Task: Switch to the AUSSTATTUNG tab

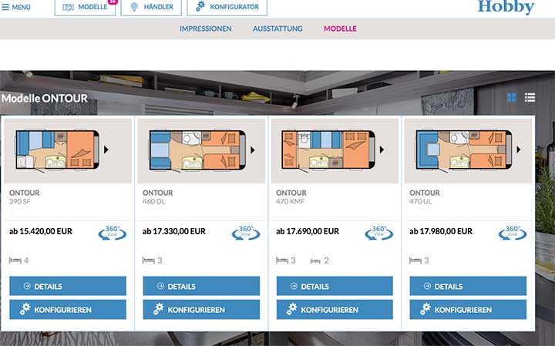Action: coord(277,29)
